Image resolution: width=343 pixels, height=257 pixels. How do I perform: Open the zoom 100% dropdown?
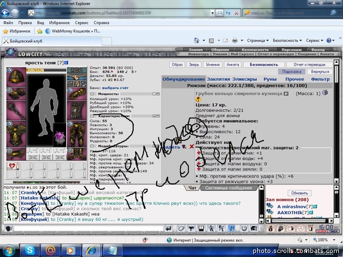pyautogui.click(x=334, y=240)
